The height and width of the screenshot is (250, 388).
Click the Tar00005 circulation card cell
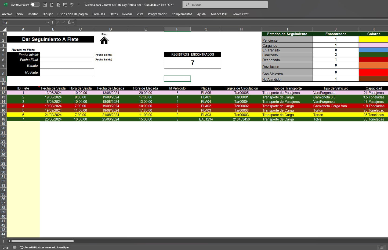coord(241,93)
